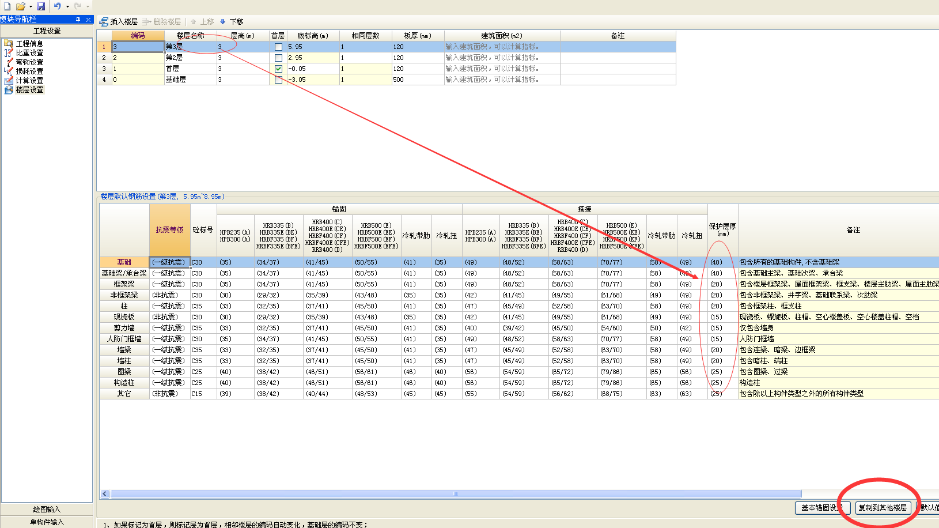
Task: Toggle 首层 checkbox for 第2层
Action: (278, 58)
